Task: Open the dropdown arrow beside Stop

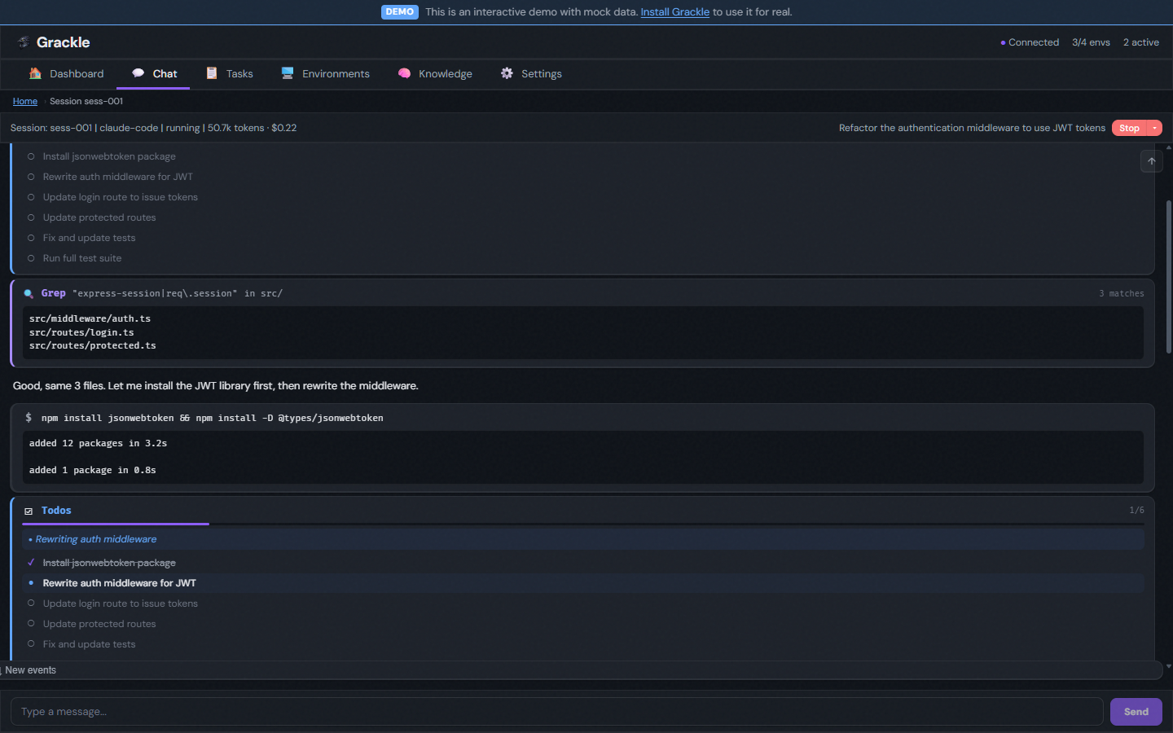Action: coord(1155,128)
